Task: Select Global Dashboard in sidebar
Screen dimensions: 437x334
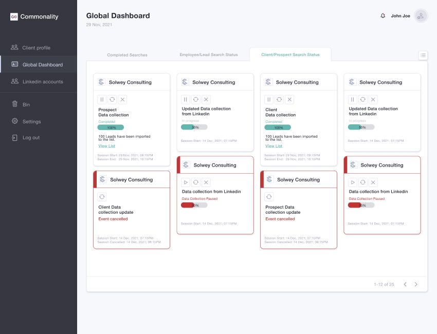Action: (x=39, y=64)
